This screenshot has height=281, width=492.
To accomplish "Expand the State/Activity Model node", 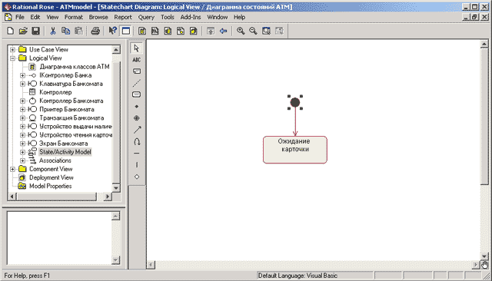I will coord(22,152).
